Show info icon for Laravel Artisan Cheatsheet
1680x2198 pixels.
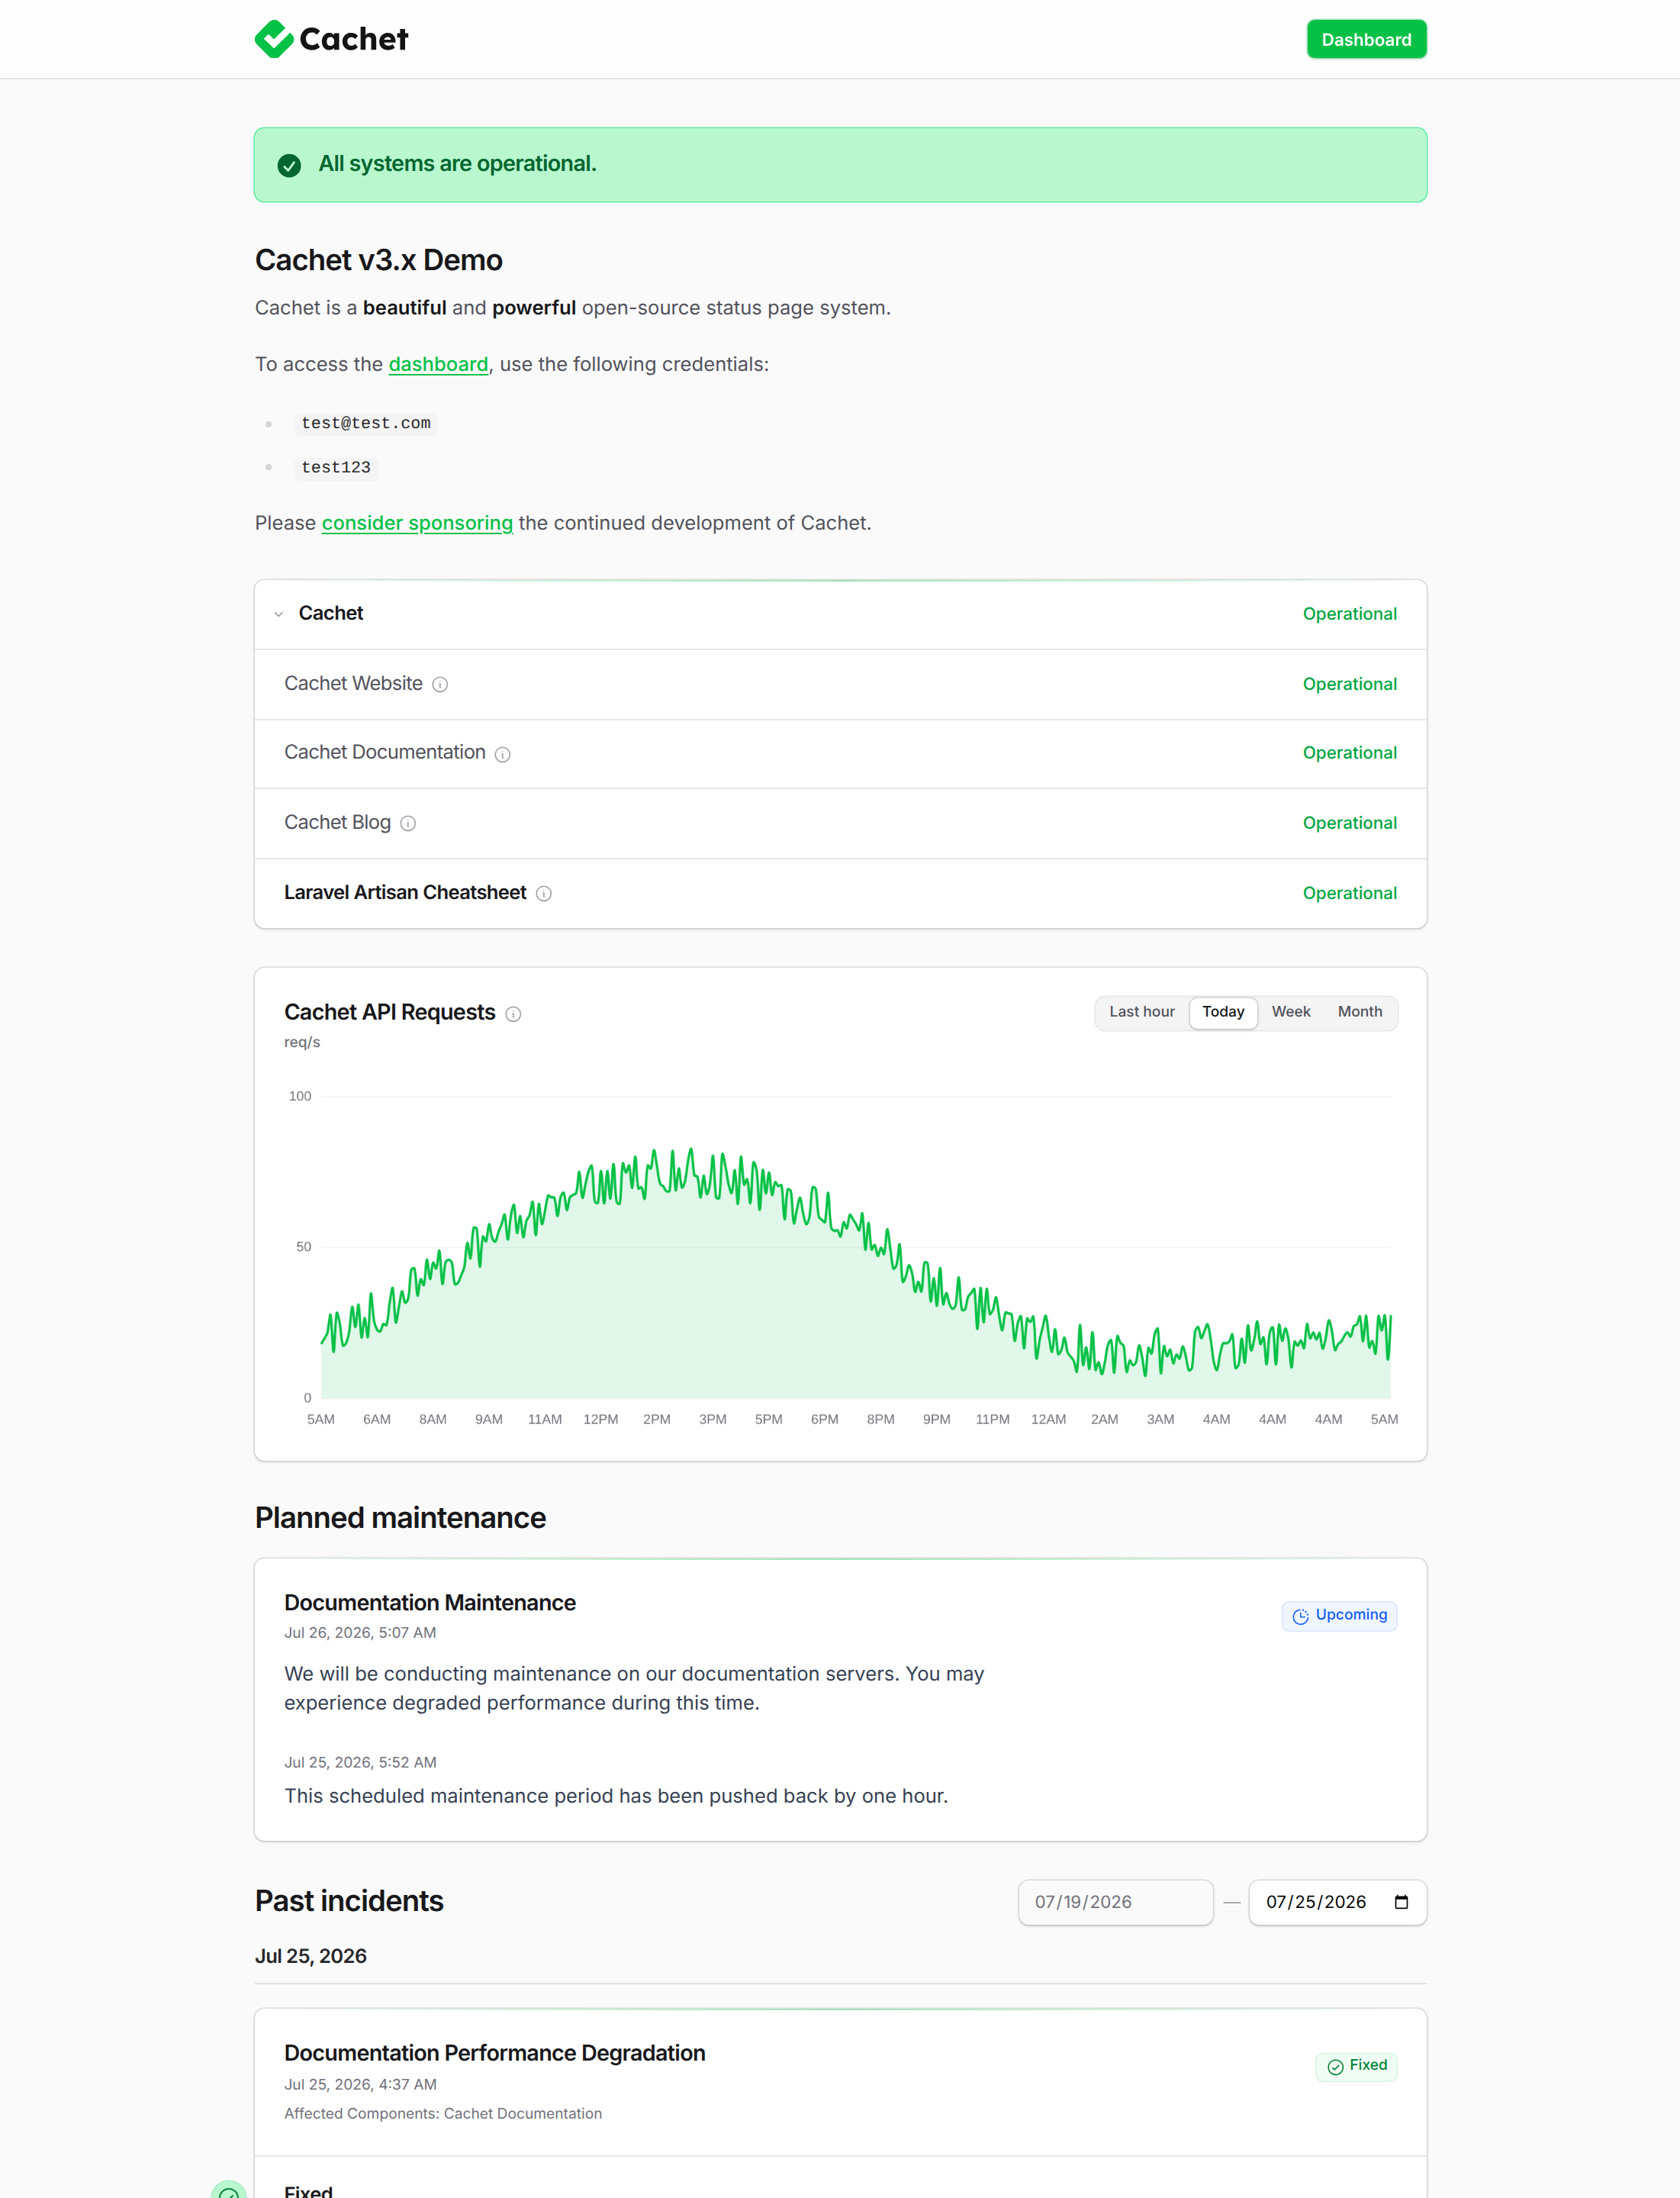[x=544, y=894]
